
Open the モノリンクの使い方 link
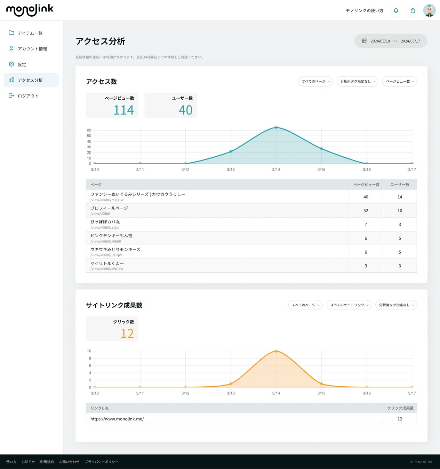364,11
